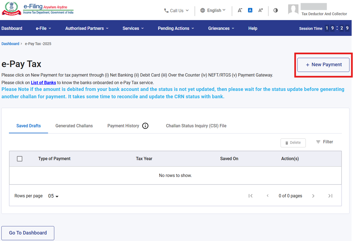Image resolution: width=353 pixels, height=241 pixels.
Task: Tick the select-all checkbox in table header
Action: click(x=20, y=159)
